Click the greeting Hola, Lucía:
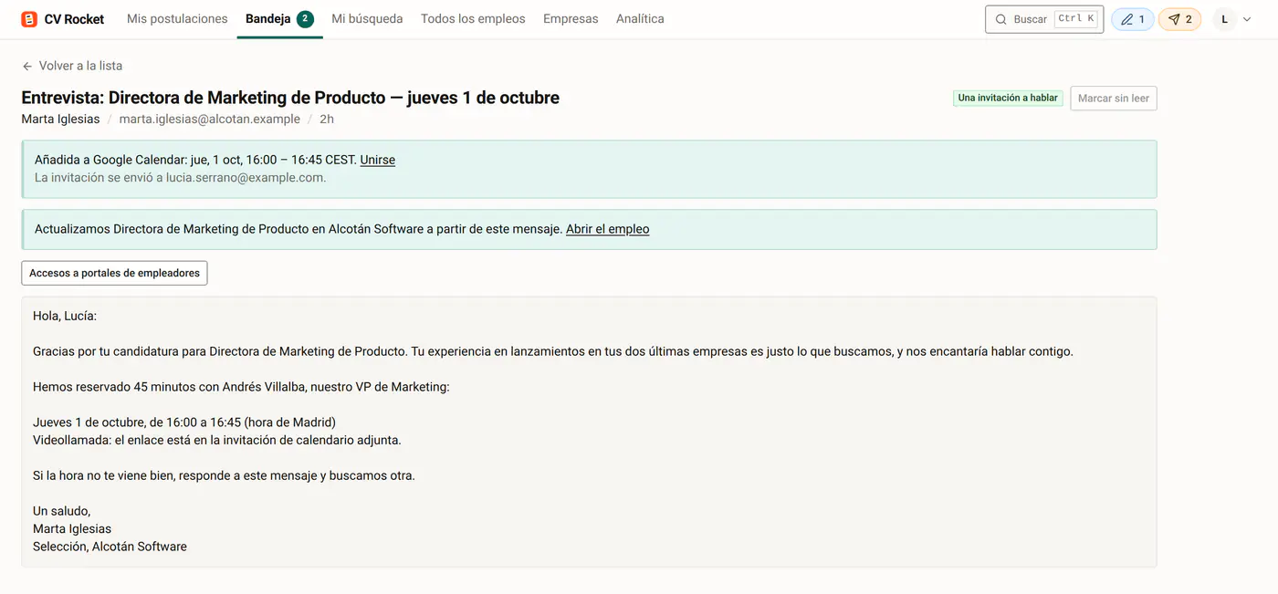This screenshot has width=1278, height=594. 65,316
